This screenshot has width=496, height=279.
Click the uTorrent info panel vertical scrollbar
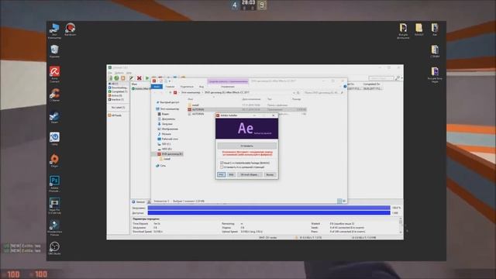[x=401, y=226]
